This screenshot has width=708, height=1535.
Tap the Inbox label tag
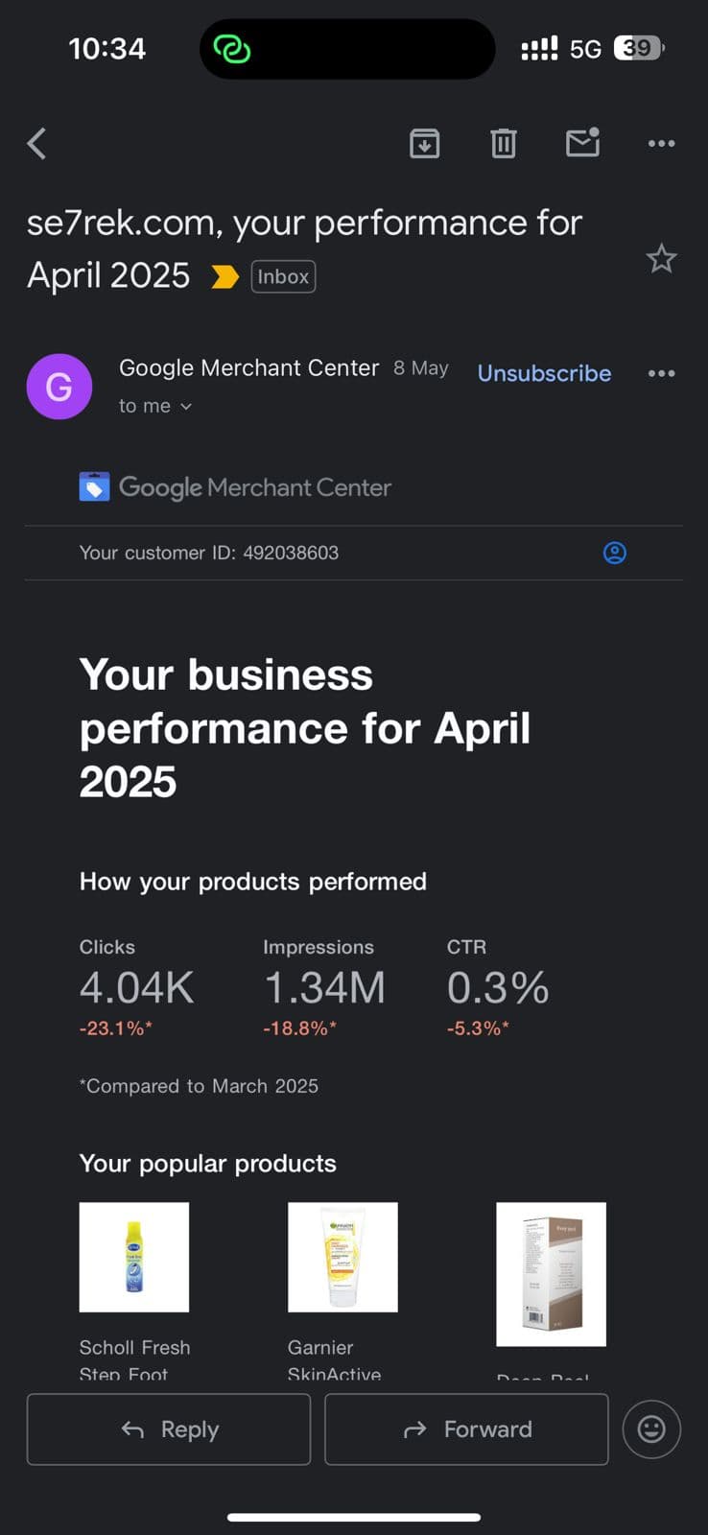pos(283,276)
